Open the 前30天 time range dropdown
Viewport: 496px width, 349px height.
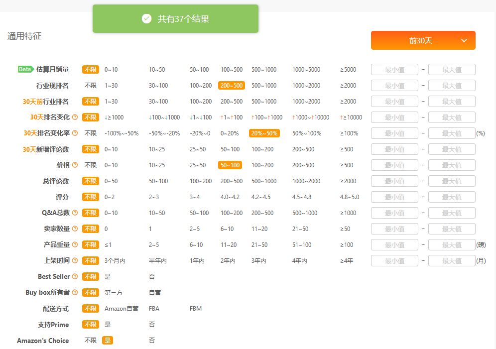pos(423,41)
